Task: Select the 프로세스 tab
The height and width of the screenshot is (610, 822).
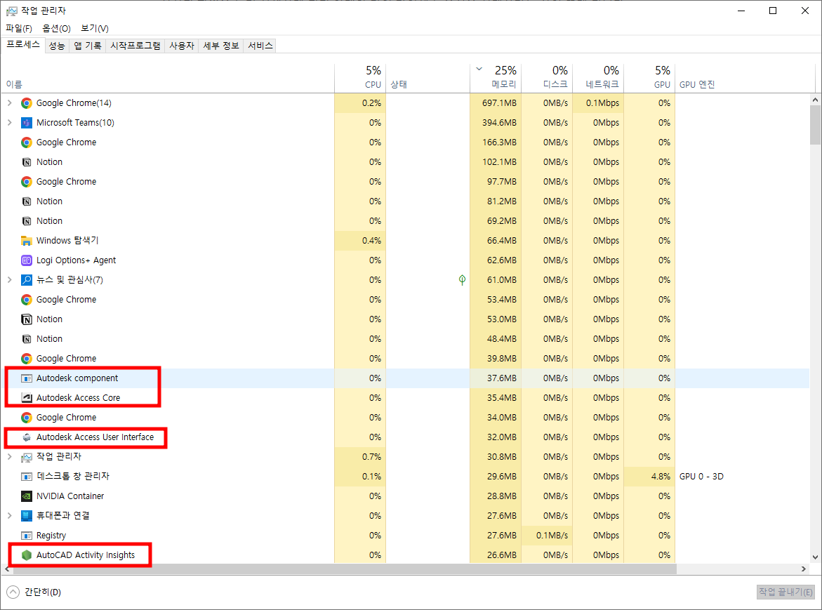Action: 23,45
